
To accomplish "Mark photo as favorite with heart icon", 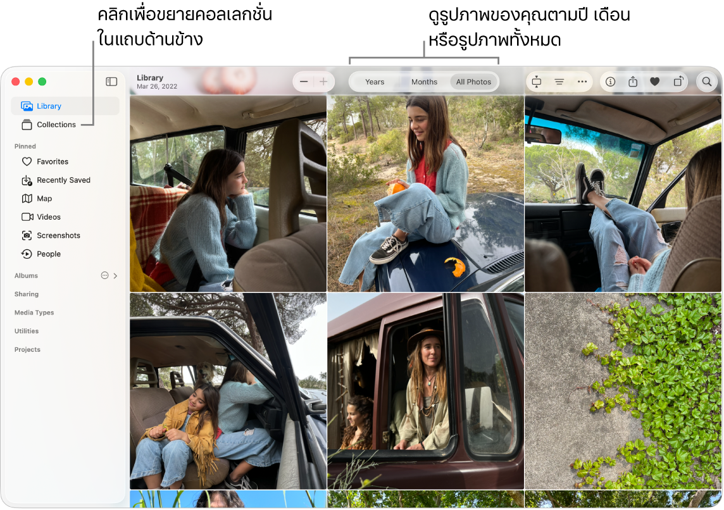I will (655, 82).
